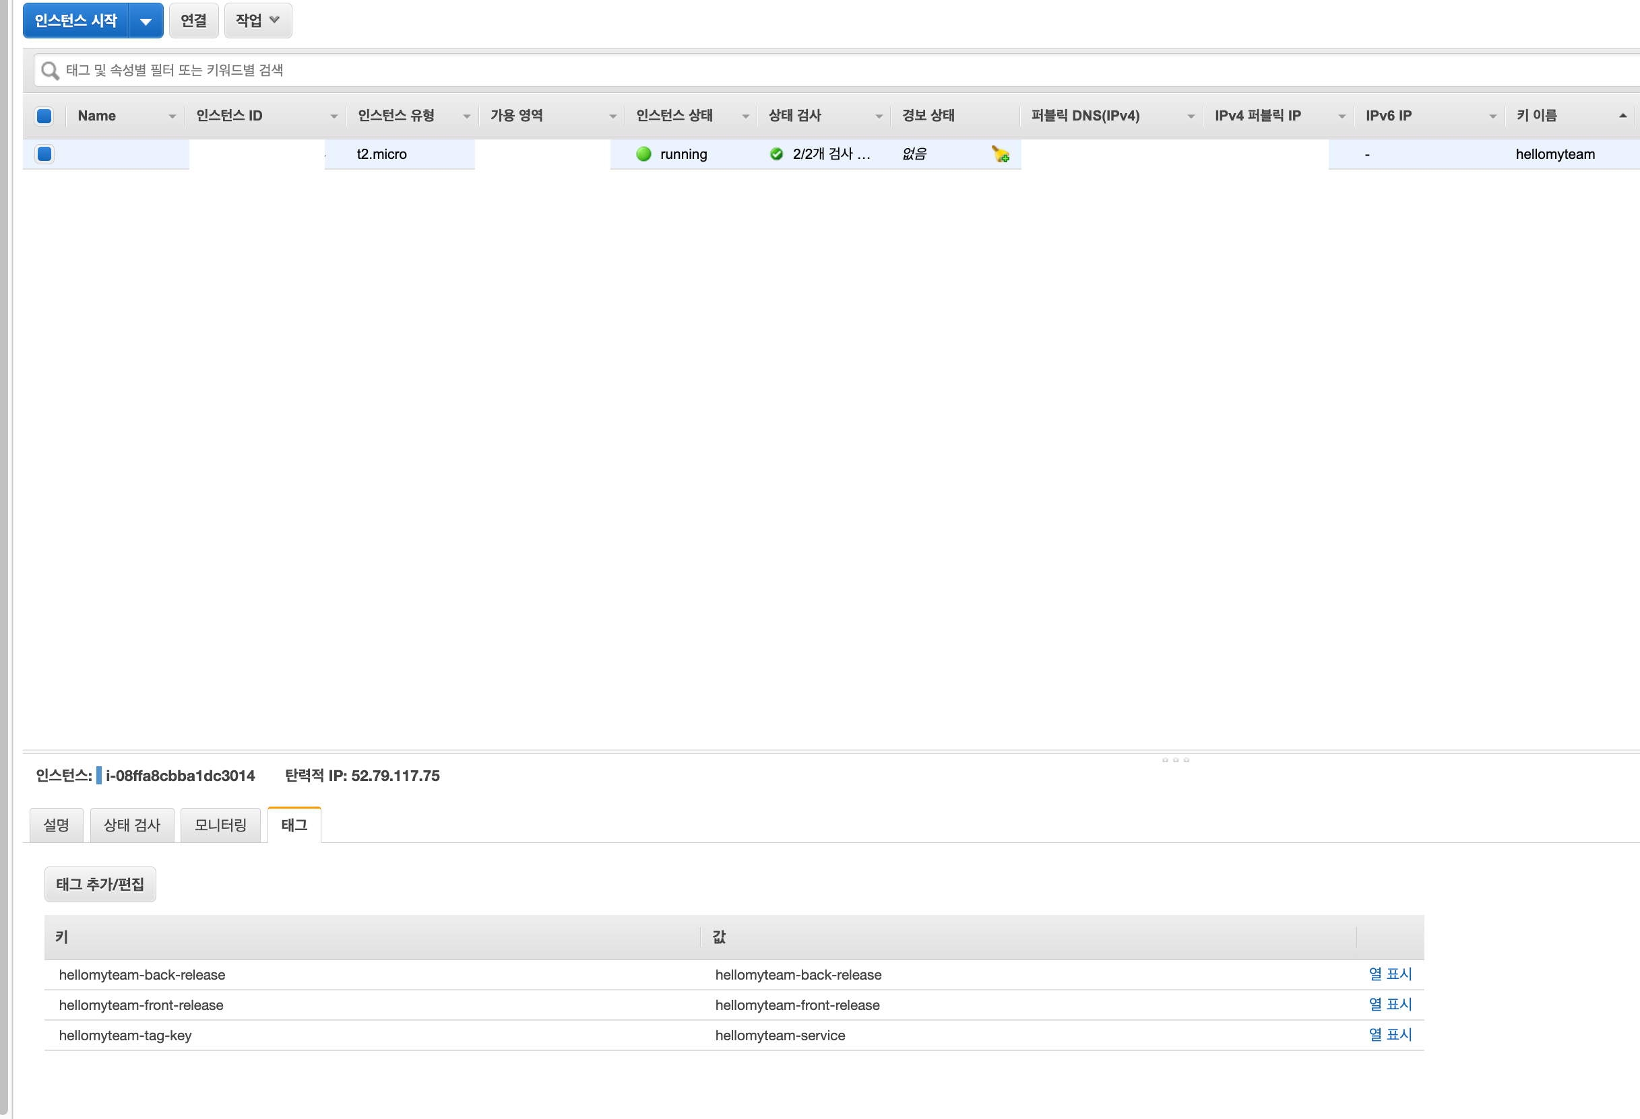Toggle the select-all instances checkbox
Image resolution: width=1640 pixels, height=1119 pixels.
(x=44, y=116)
